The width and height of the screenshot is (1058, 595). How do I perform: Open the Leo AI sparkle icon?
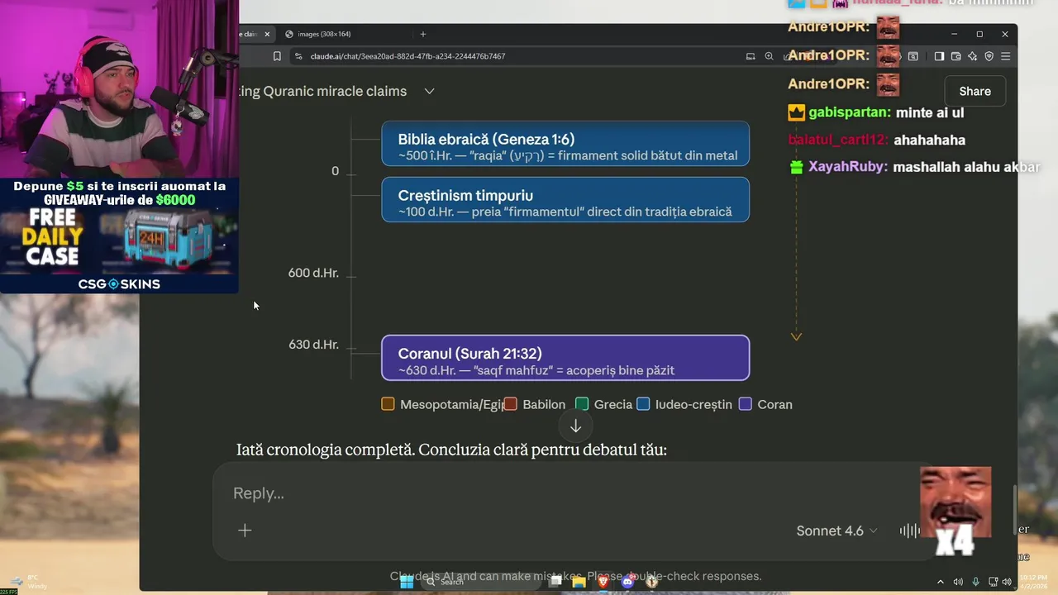[972, 56]
